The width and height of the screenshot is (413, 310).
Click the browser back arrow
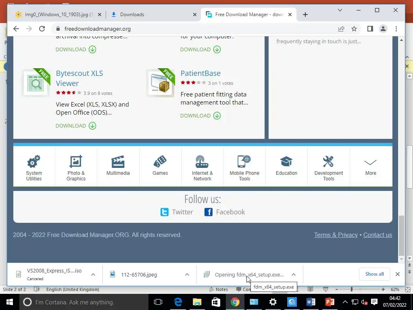pyautogui.click(x=16, y=29)
